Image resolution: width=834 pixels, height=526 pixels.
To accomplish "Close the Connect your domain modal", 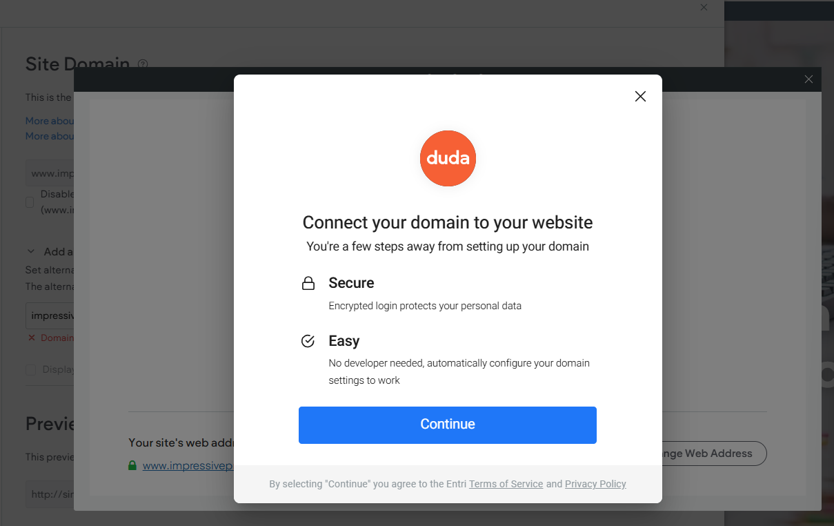I will (x=640, y=97).
